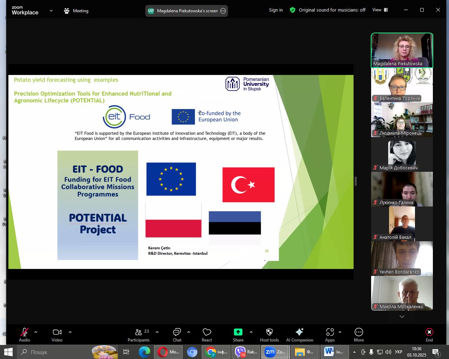The image size is (449, 359).
Task: Switch to the Meeting tab
Action: (76, 11)
